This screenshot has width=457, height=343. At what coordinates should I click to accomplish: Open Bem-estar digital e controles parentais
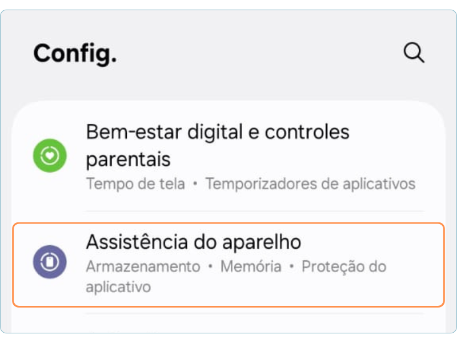coord(217,145)
